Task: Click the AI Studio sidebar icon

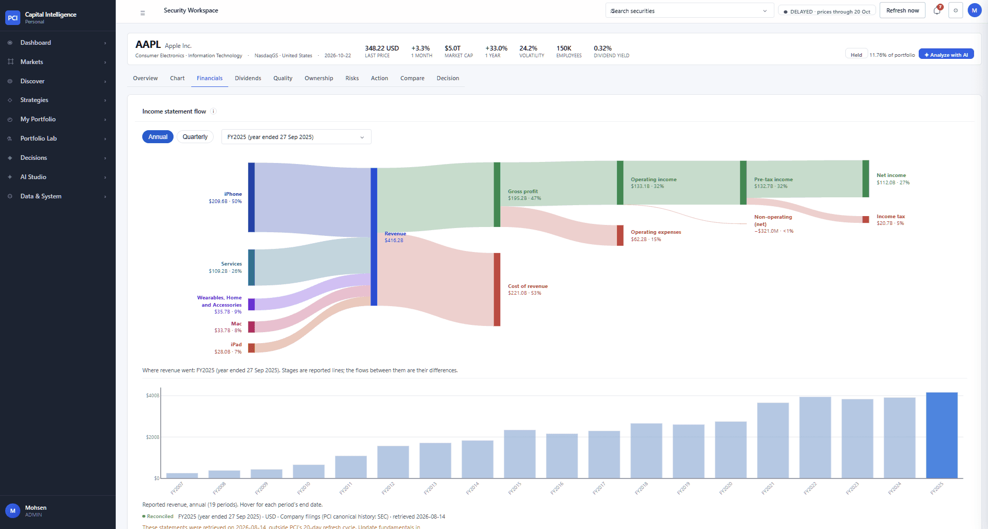Action: [x=10, y=177]
